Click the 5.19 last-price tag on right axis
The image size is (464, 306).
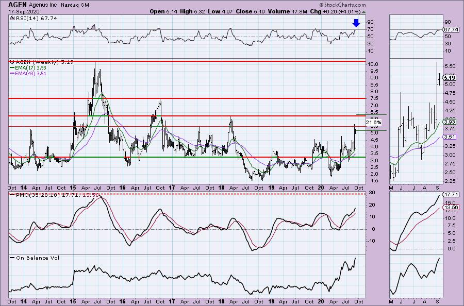tap(449, 78)
